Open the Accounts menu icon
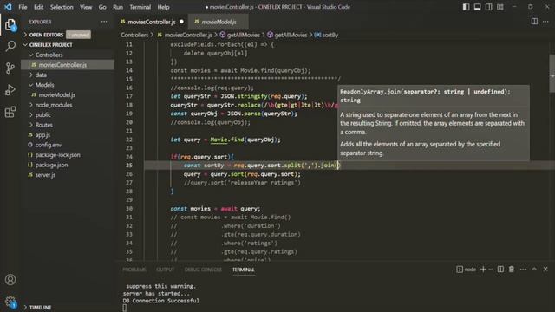The image size is (555, 312). click(x=10, y=279)
